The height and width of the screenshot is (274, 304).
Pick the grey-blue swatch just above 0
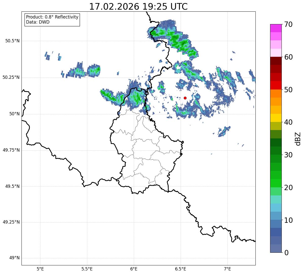tap(276, 248)
